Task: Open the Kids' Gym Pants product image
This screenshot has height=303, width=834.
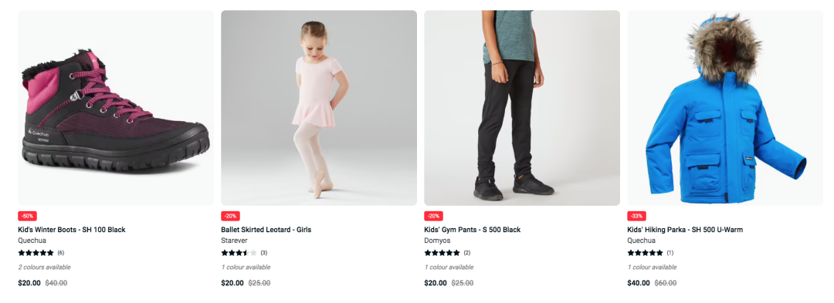Action: 522,108
